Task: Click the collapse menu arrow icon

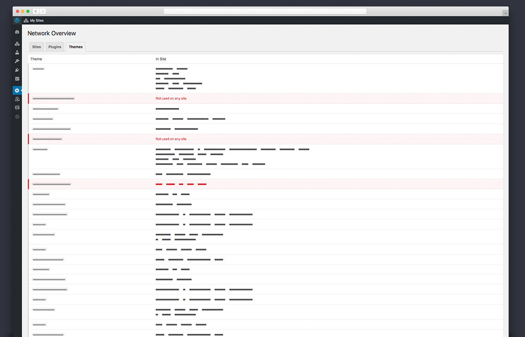Action: 17,117
